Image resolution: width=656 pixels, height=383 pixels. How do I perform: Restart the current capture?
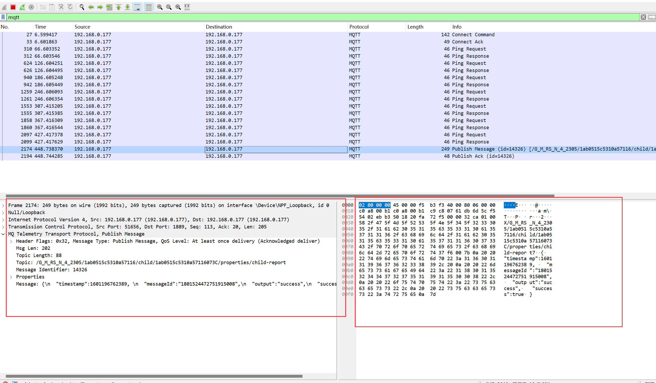(22, 7)
